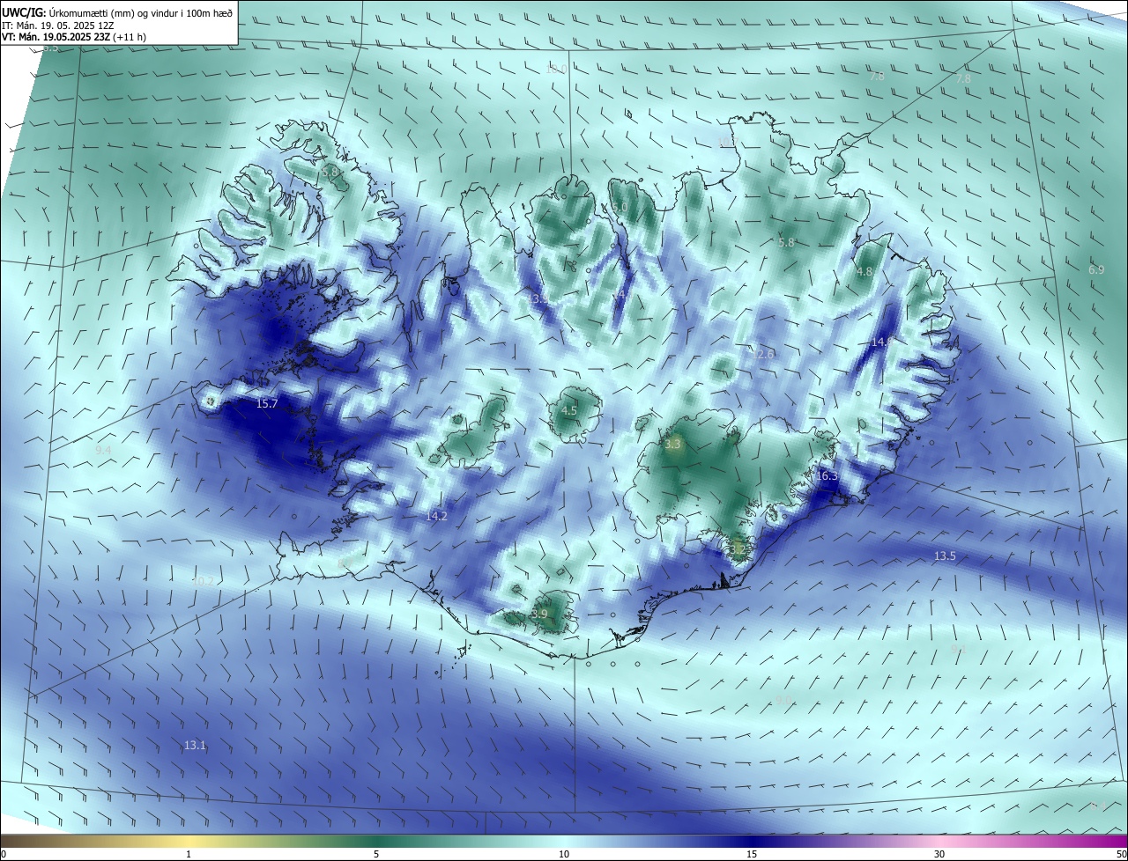Click the 12.6 value label
The image size is (1128, 861).
coord(763,354)
